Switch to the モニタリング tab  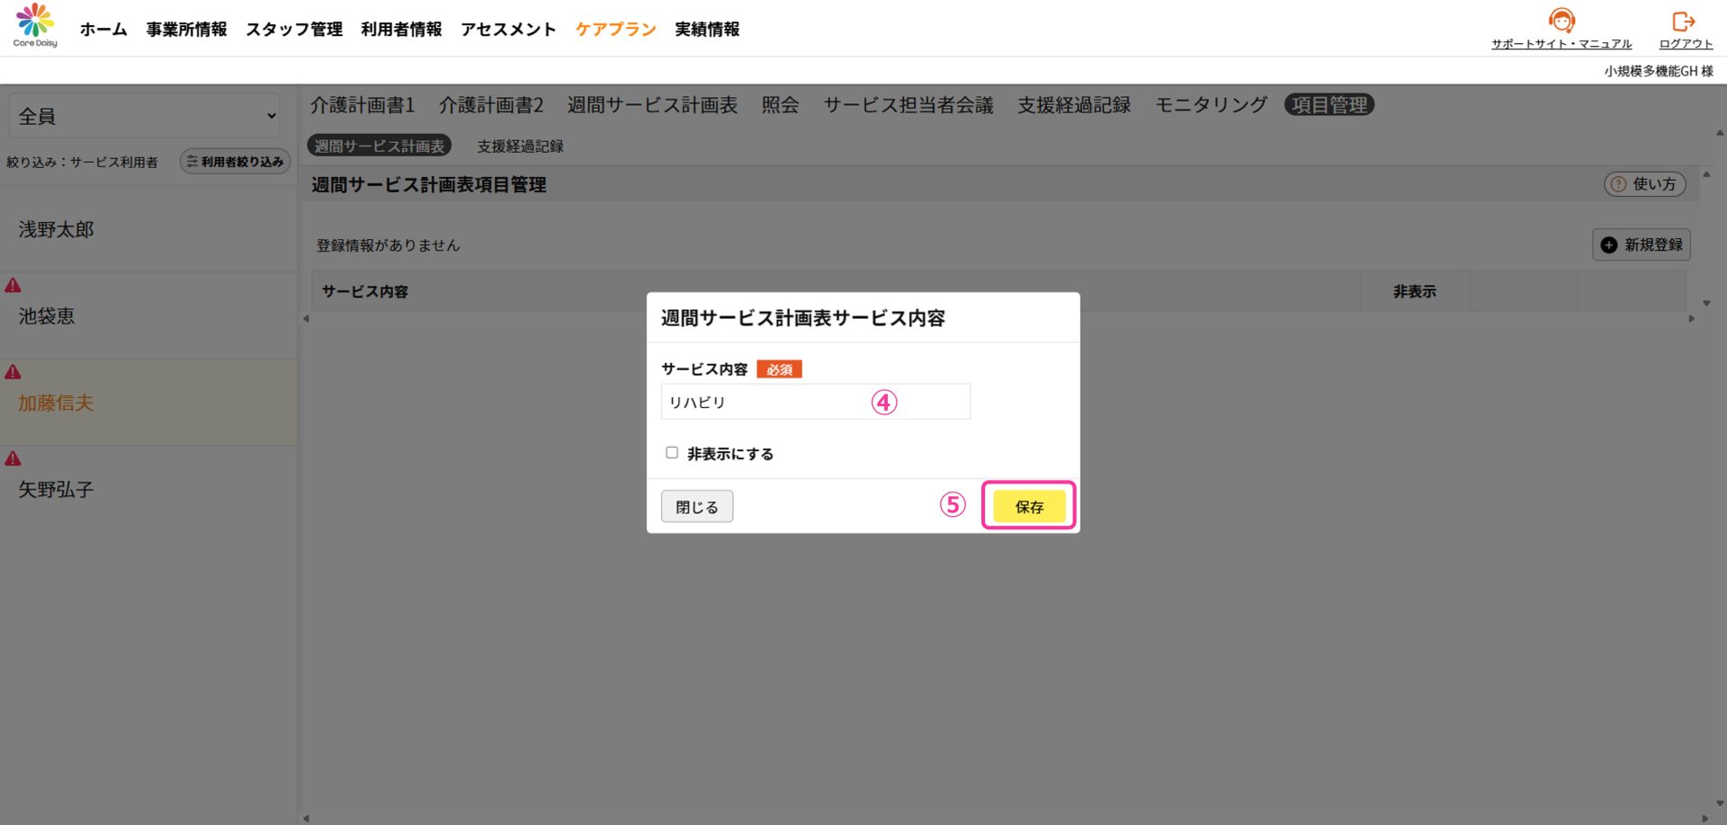tap(1211, 105)
